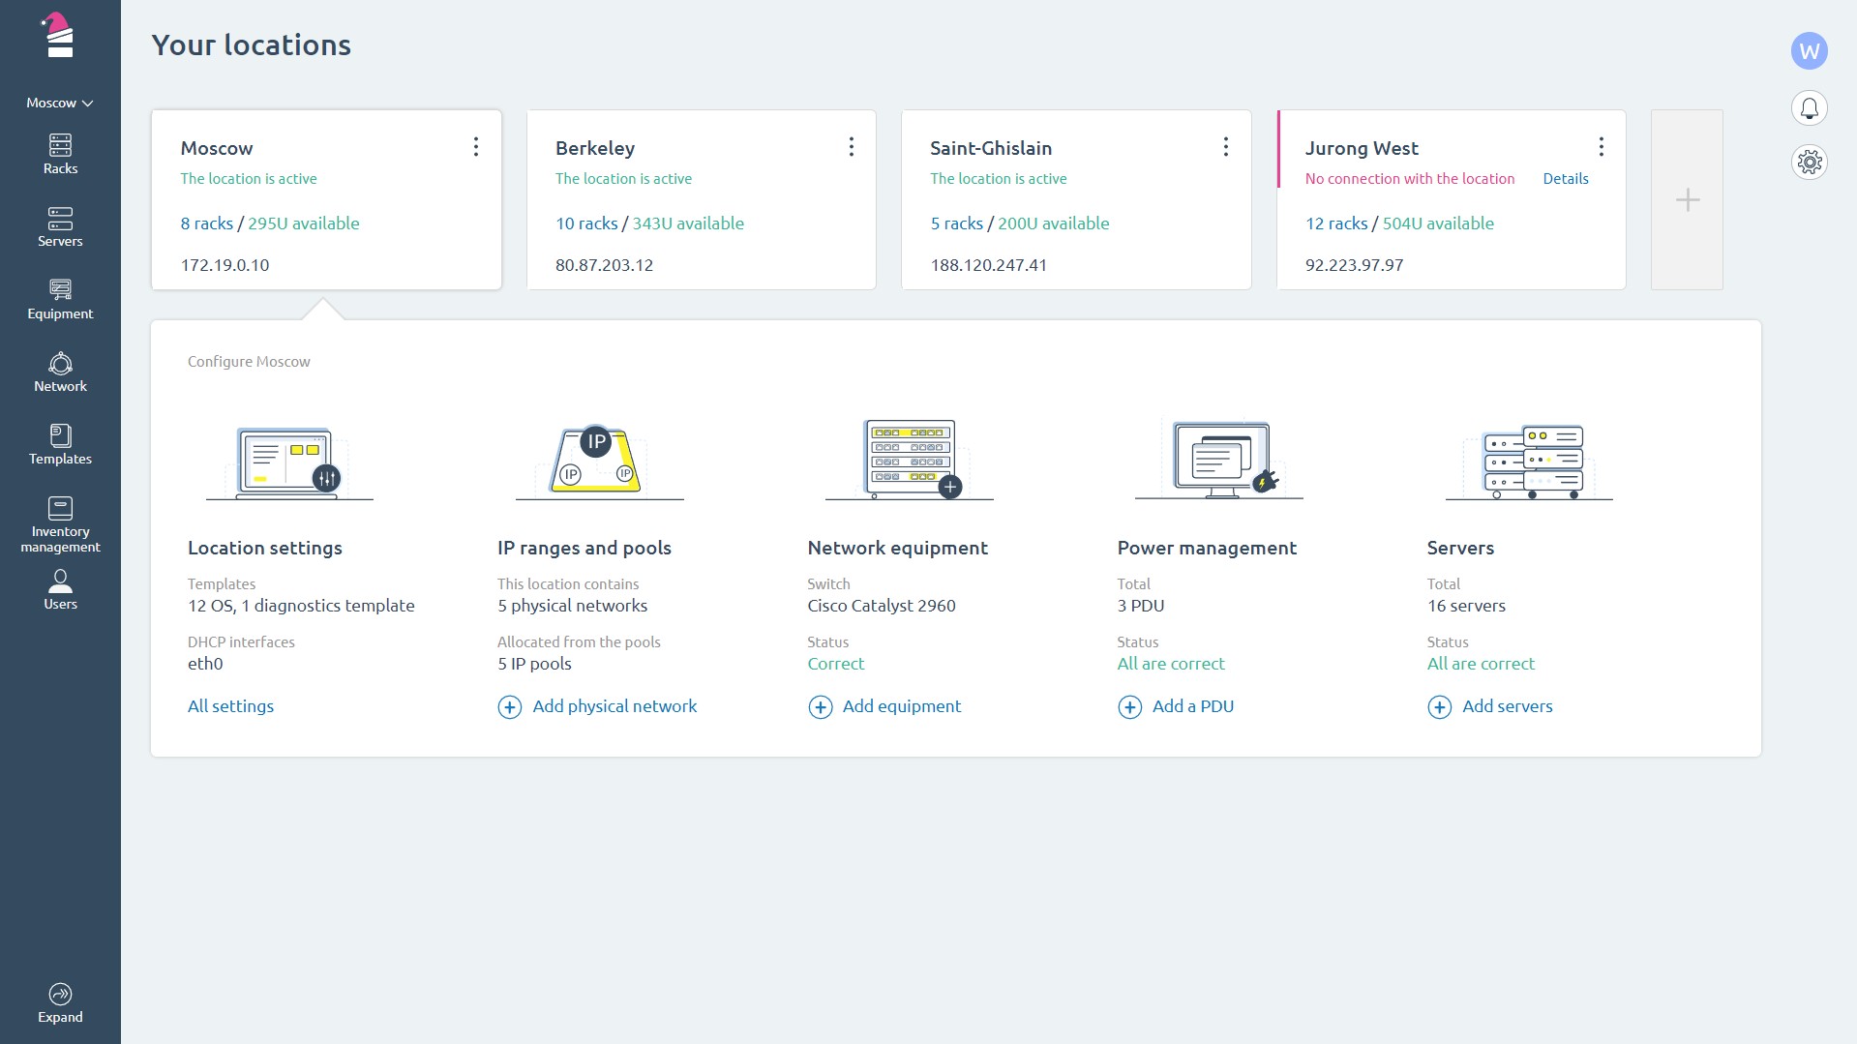Viewport: 1857px width, 1044px height.
Task: Click Add equipment
Action: 884,706
